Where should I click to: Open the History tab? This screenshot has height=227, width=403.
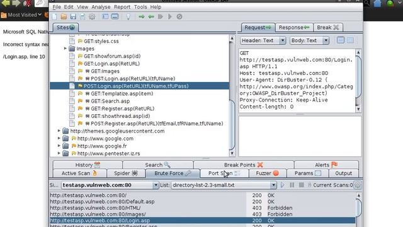tap(88, 165)
